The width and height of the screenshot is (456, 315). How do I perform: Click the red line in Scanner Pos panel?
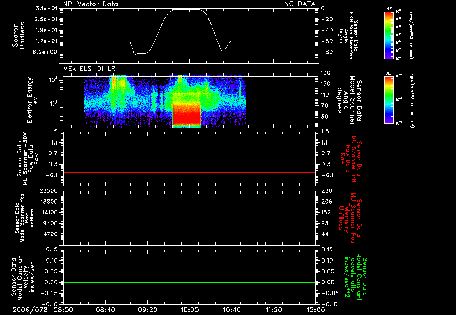[x=189, y=226]
